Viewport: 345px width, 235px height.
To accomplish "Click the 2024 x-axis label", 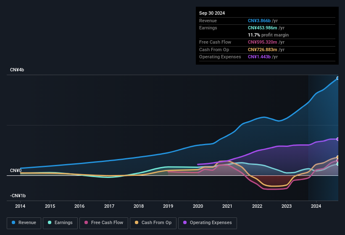I will (316, 206).
